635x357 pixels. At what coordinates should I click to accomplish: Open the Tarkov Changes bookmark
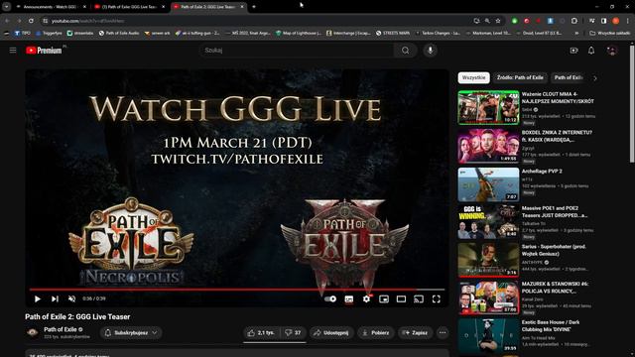point(439,33)
